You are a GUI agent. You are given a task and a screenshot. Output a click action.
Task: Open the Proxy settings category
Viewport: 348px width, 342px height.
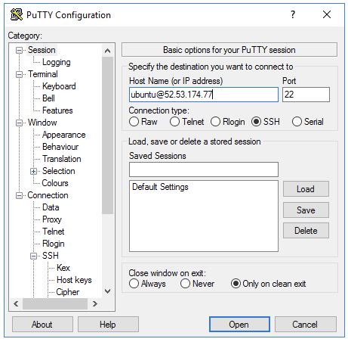52,219
